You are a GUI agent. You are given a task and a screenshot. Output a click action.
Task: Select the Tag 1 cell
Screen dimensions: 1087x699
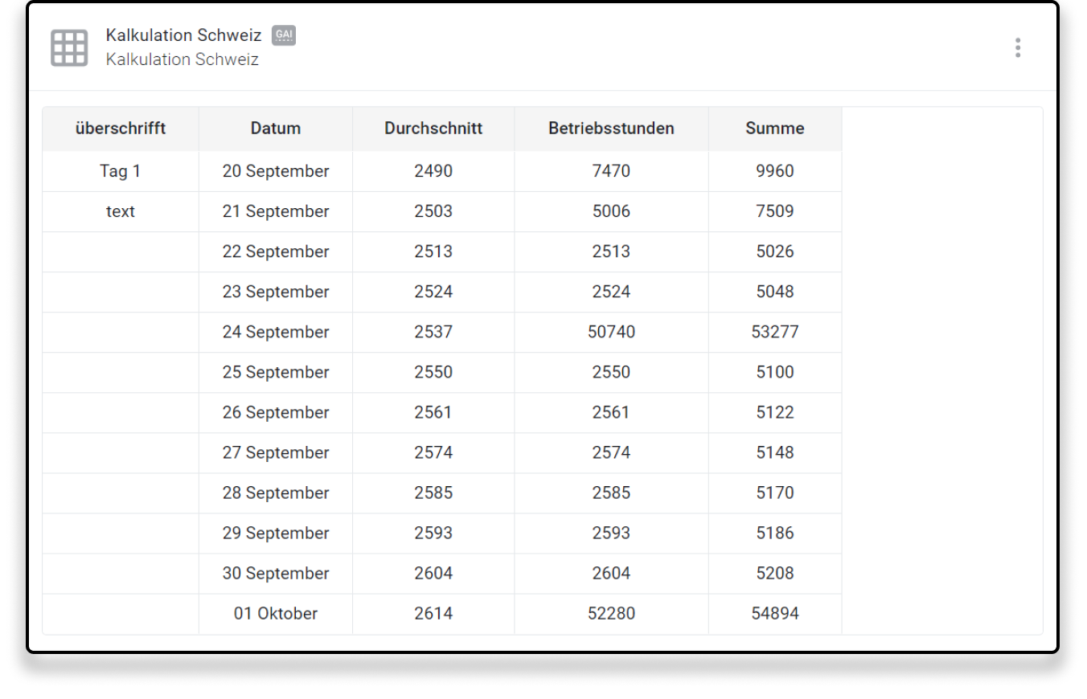[121, 171]
